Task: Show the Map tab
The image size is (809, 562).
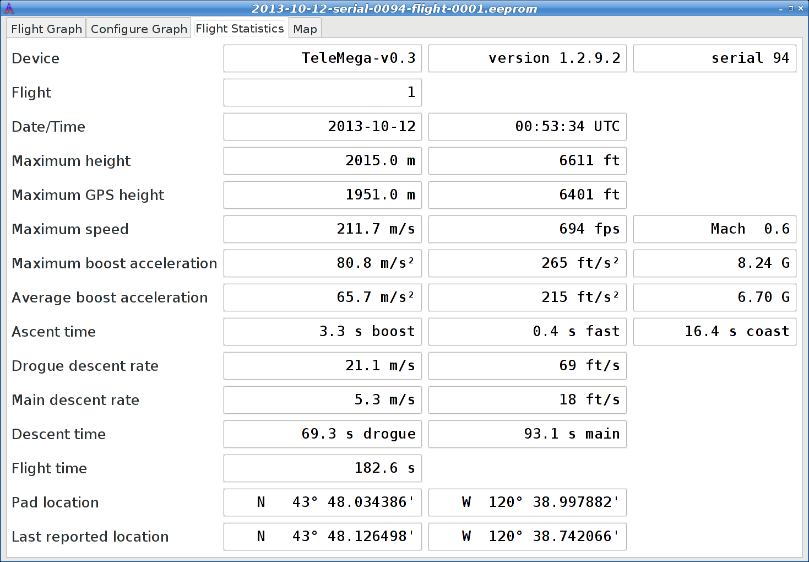Action: (x=305, y=29)
